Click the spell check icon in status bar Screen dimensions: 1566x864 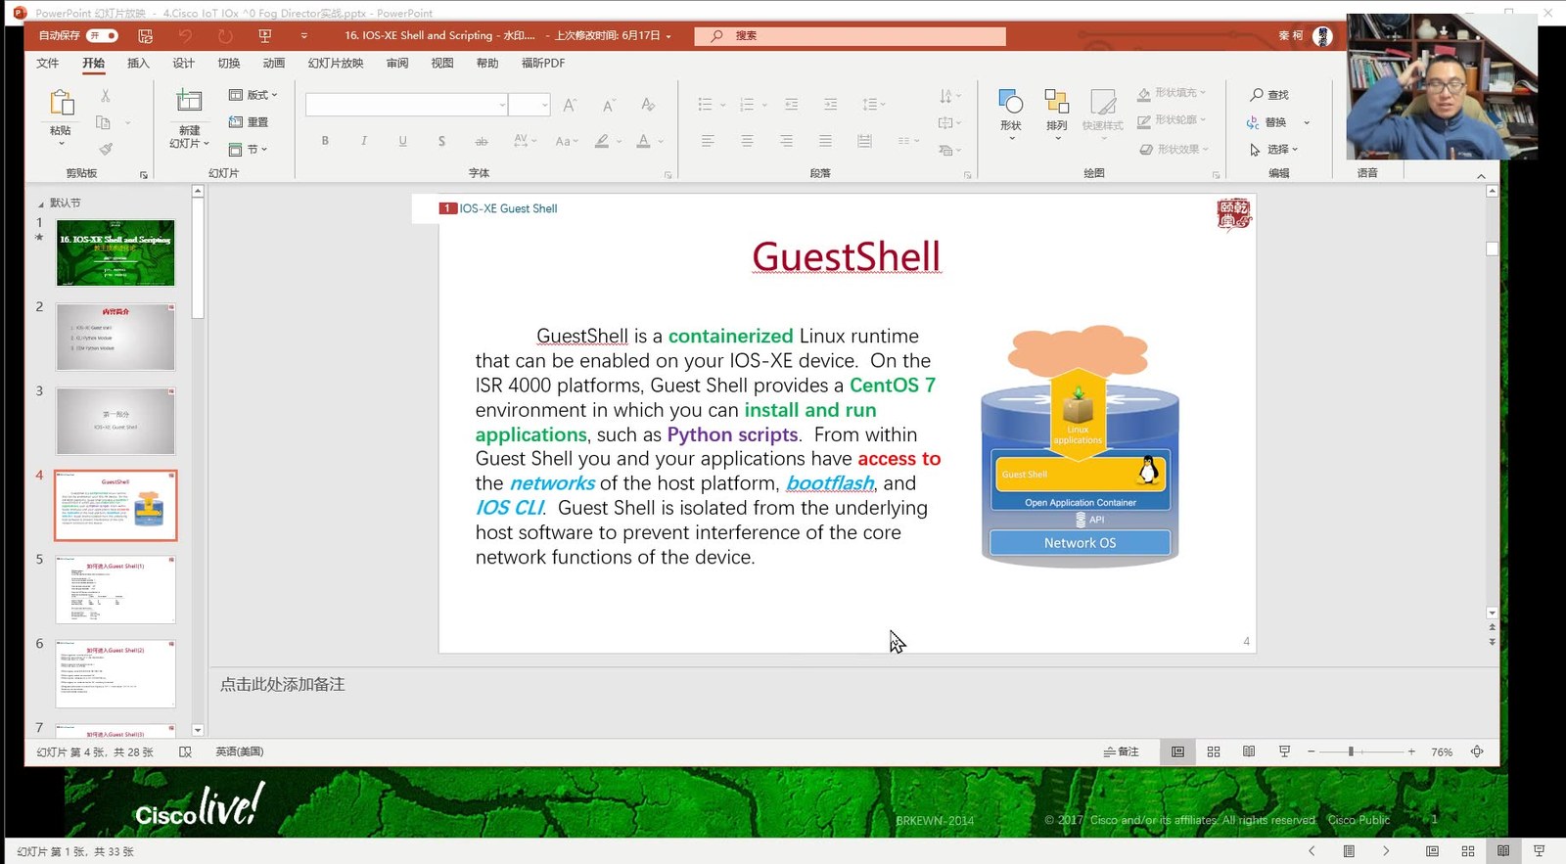[185, 752]
